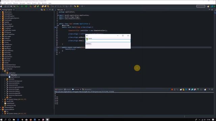Open the Project menu

coord(34,3)
